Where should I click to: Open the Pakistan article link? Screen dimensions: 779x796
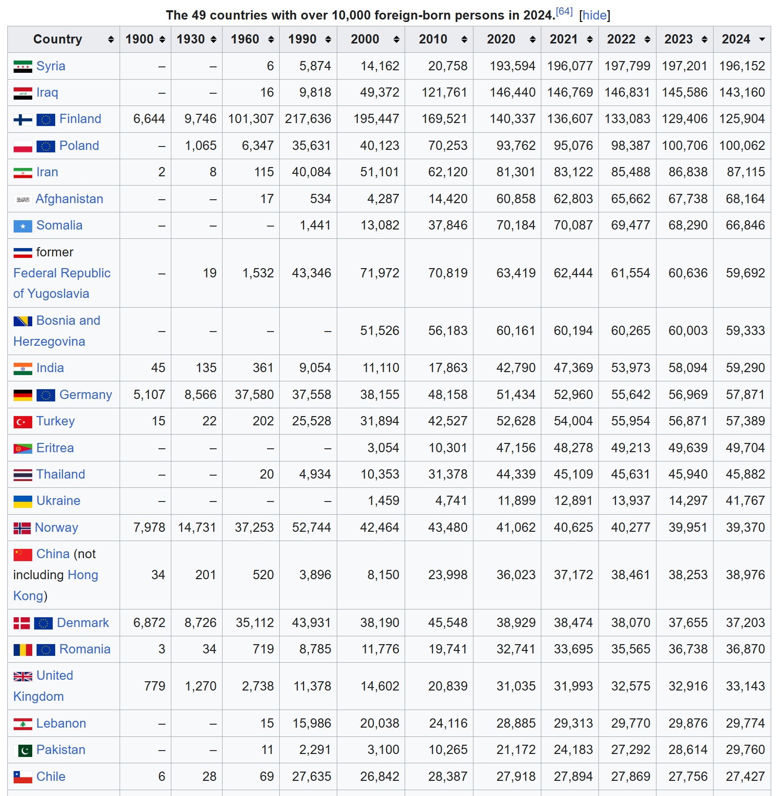[x=61, y=750]
